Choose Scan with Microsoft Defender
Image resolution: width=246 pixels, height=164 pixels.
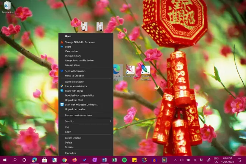[81, 105]
